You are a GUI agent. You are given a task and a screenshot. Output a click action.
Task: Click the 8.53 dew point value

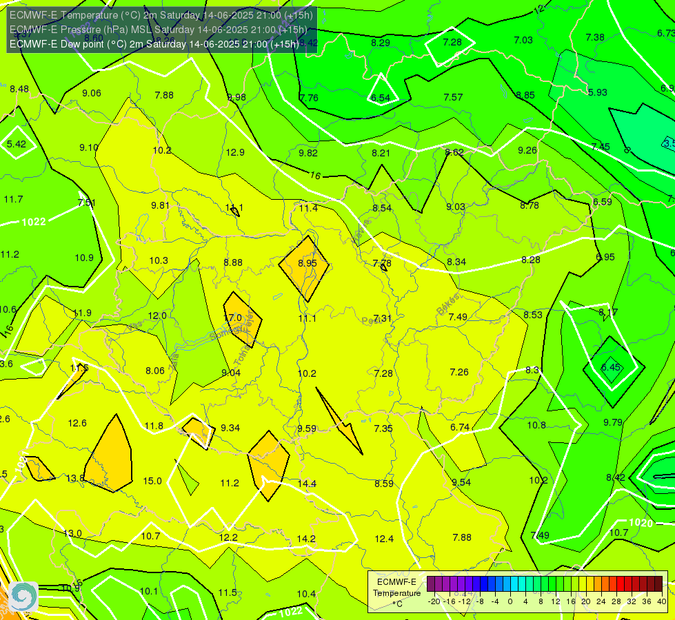(533, 315)
